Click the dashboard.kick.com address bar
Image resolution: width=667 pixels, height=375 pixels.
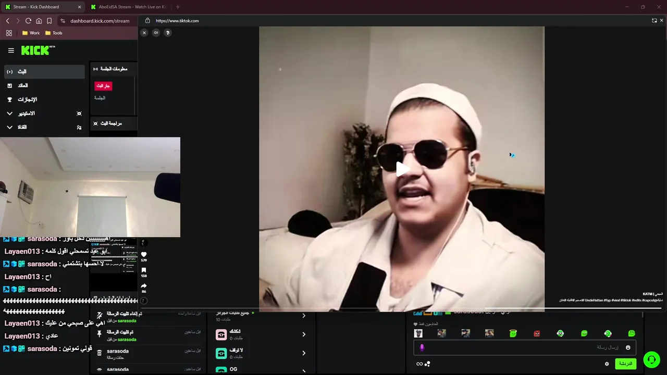click(100, 21)
